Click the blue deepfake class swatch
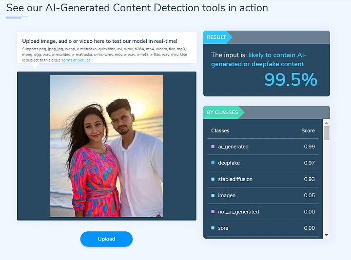The image size is (351, 260). [213, 163]
